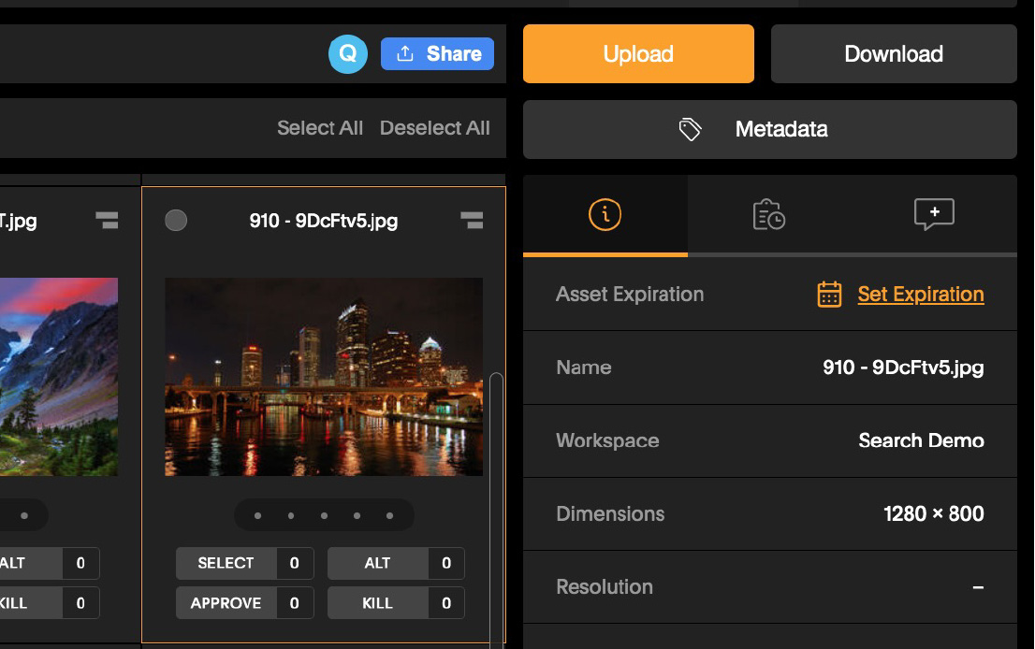The image size is (1035, 649).
Task: Click the Download button
Action: (x=894, y=54)
